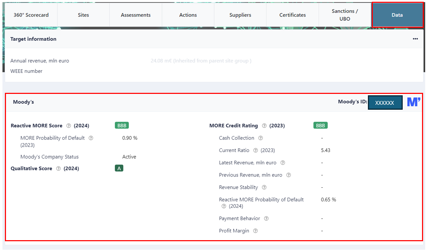The image size is (428, 250).
Task: Click the 24.08 m€ annual revenue value
Action: click(201, 61)
